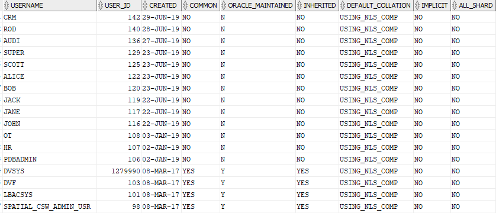Select the SCOTT username cell
The height and width of the screenshot is (213, 496).
tap(50, 64)
